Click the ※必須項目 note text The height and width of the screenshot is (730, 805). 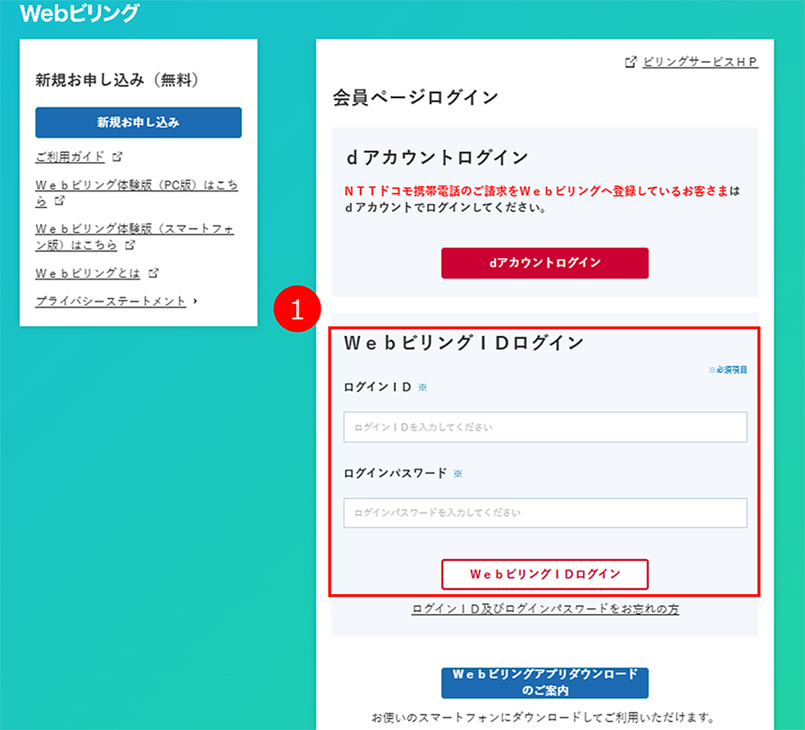(x=728, y=370)
